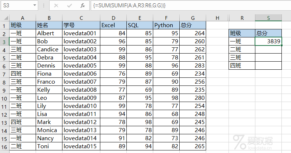Select column F header
The width and height of the screenshot is (291, 153).
click(166, 18)
